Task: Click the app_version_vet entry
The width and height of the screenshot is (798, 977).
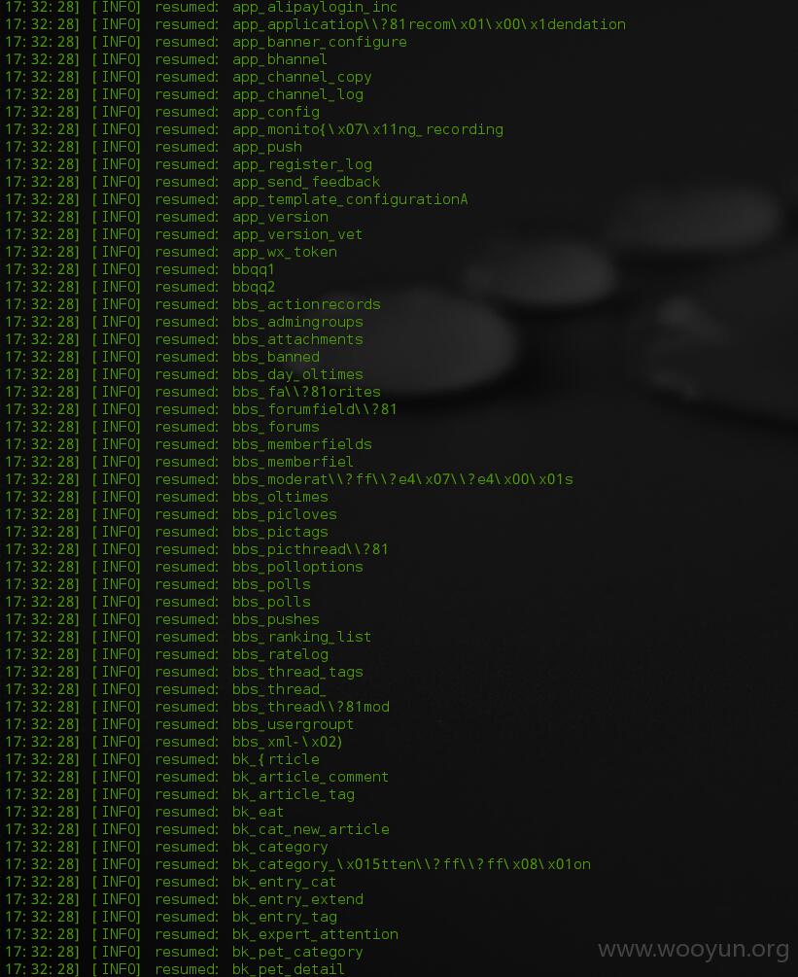Action: [x=297, y=234]
